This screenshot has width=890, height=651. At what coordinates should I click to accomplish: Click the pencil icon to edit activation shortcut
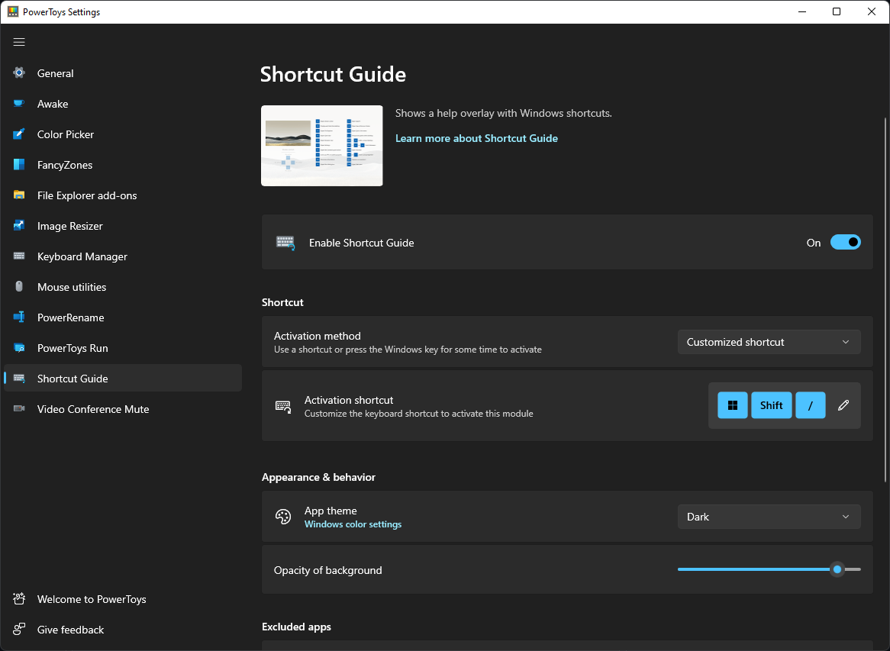point(843,405)
